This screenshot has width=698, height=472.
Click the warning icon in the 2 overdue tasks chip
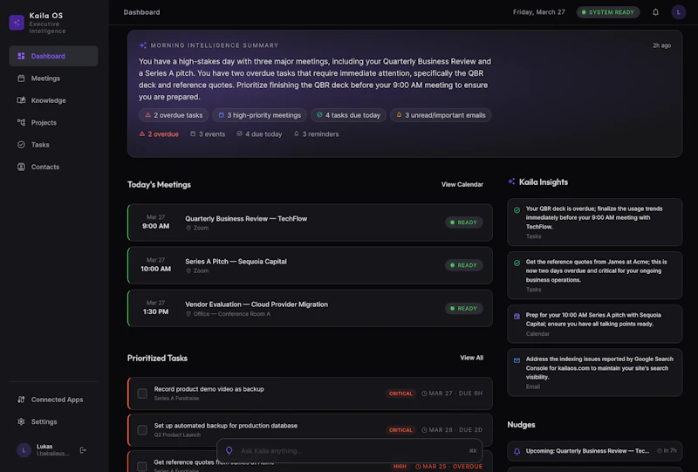pos(147,115)
